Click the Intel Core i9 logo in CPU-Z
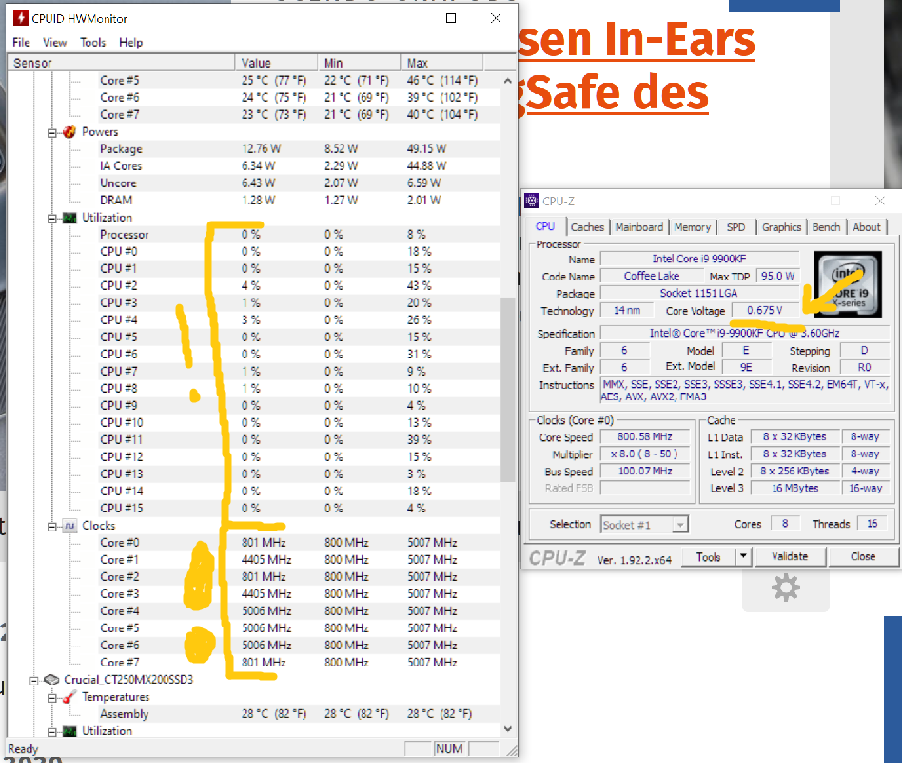The width and height of the screenshot is (902, 772). (x=848, y=284)
